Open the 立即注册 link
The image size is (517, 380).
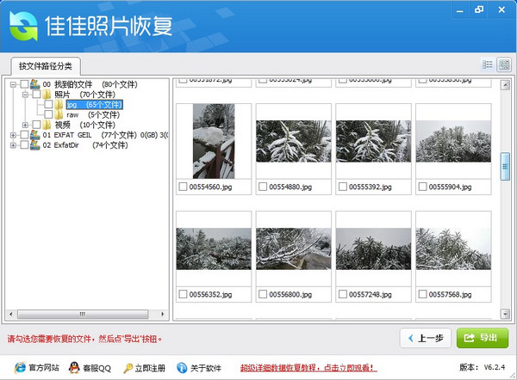150,368
